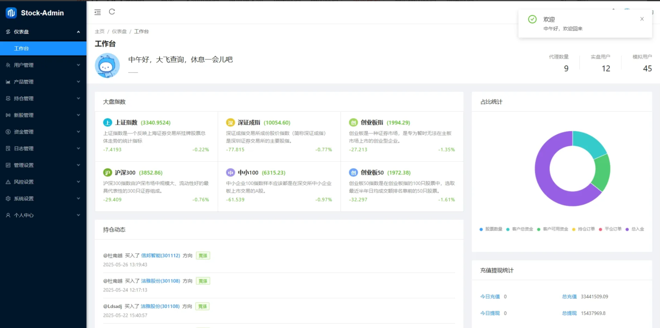Click the 仪表盘 dashboard icon in sidebar
The width and height of the screenshot is (660, 328).
pos(8,32)
